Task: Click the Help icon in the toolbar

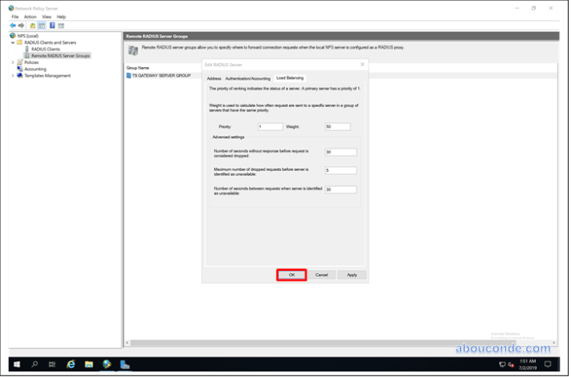Action: pyautogui.click(x=52, y=26)
